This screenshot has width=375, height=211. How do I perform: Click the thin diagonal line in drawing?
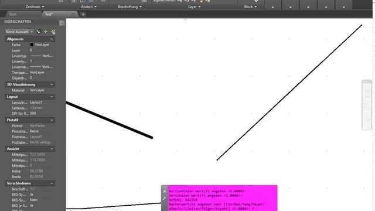[289, 93]
